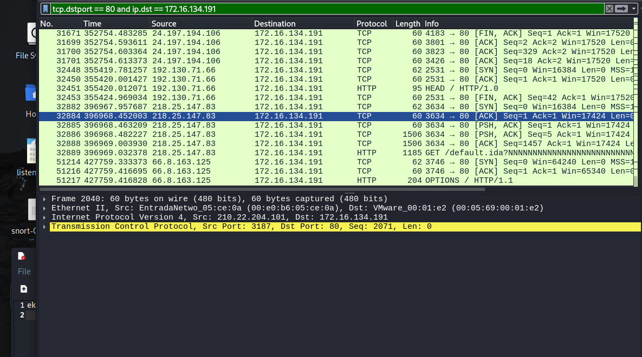The height and width of the screenshot is (357, 642).
Task: Expand the Internet Protocol Version 4 row
Action: 44,217
